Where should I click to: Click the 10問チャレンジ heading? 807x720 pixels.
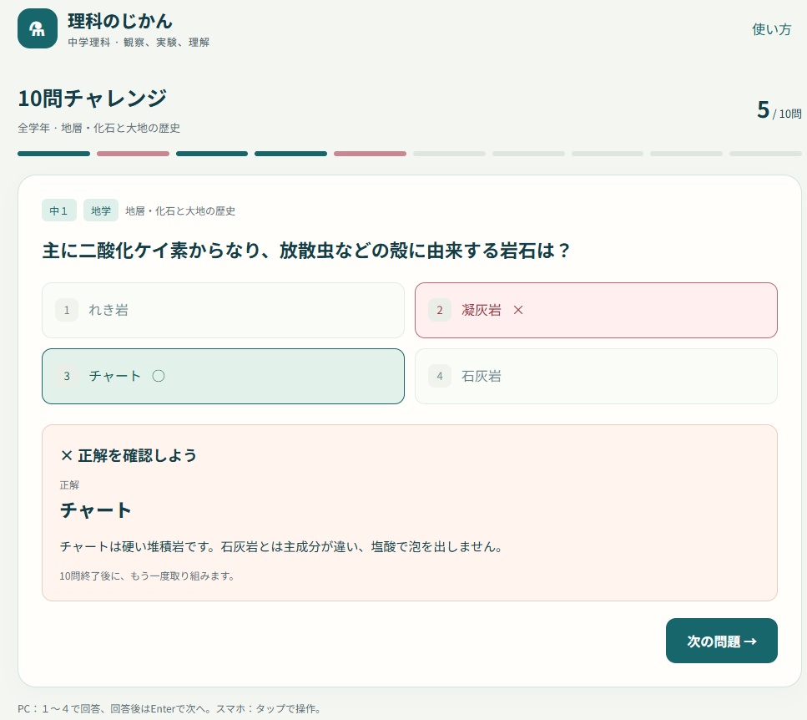93,99
